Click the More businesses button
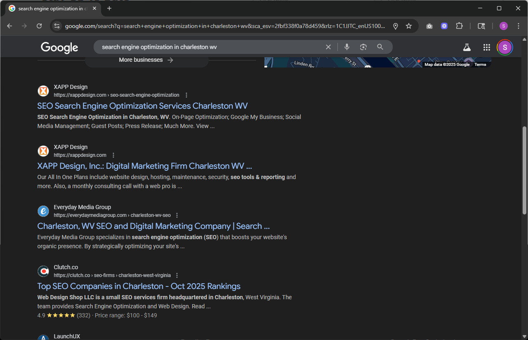 click(x=146, y=60)
